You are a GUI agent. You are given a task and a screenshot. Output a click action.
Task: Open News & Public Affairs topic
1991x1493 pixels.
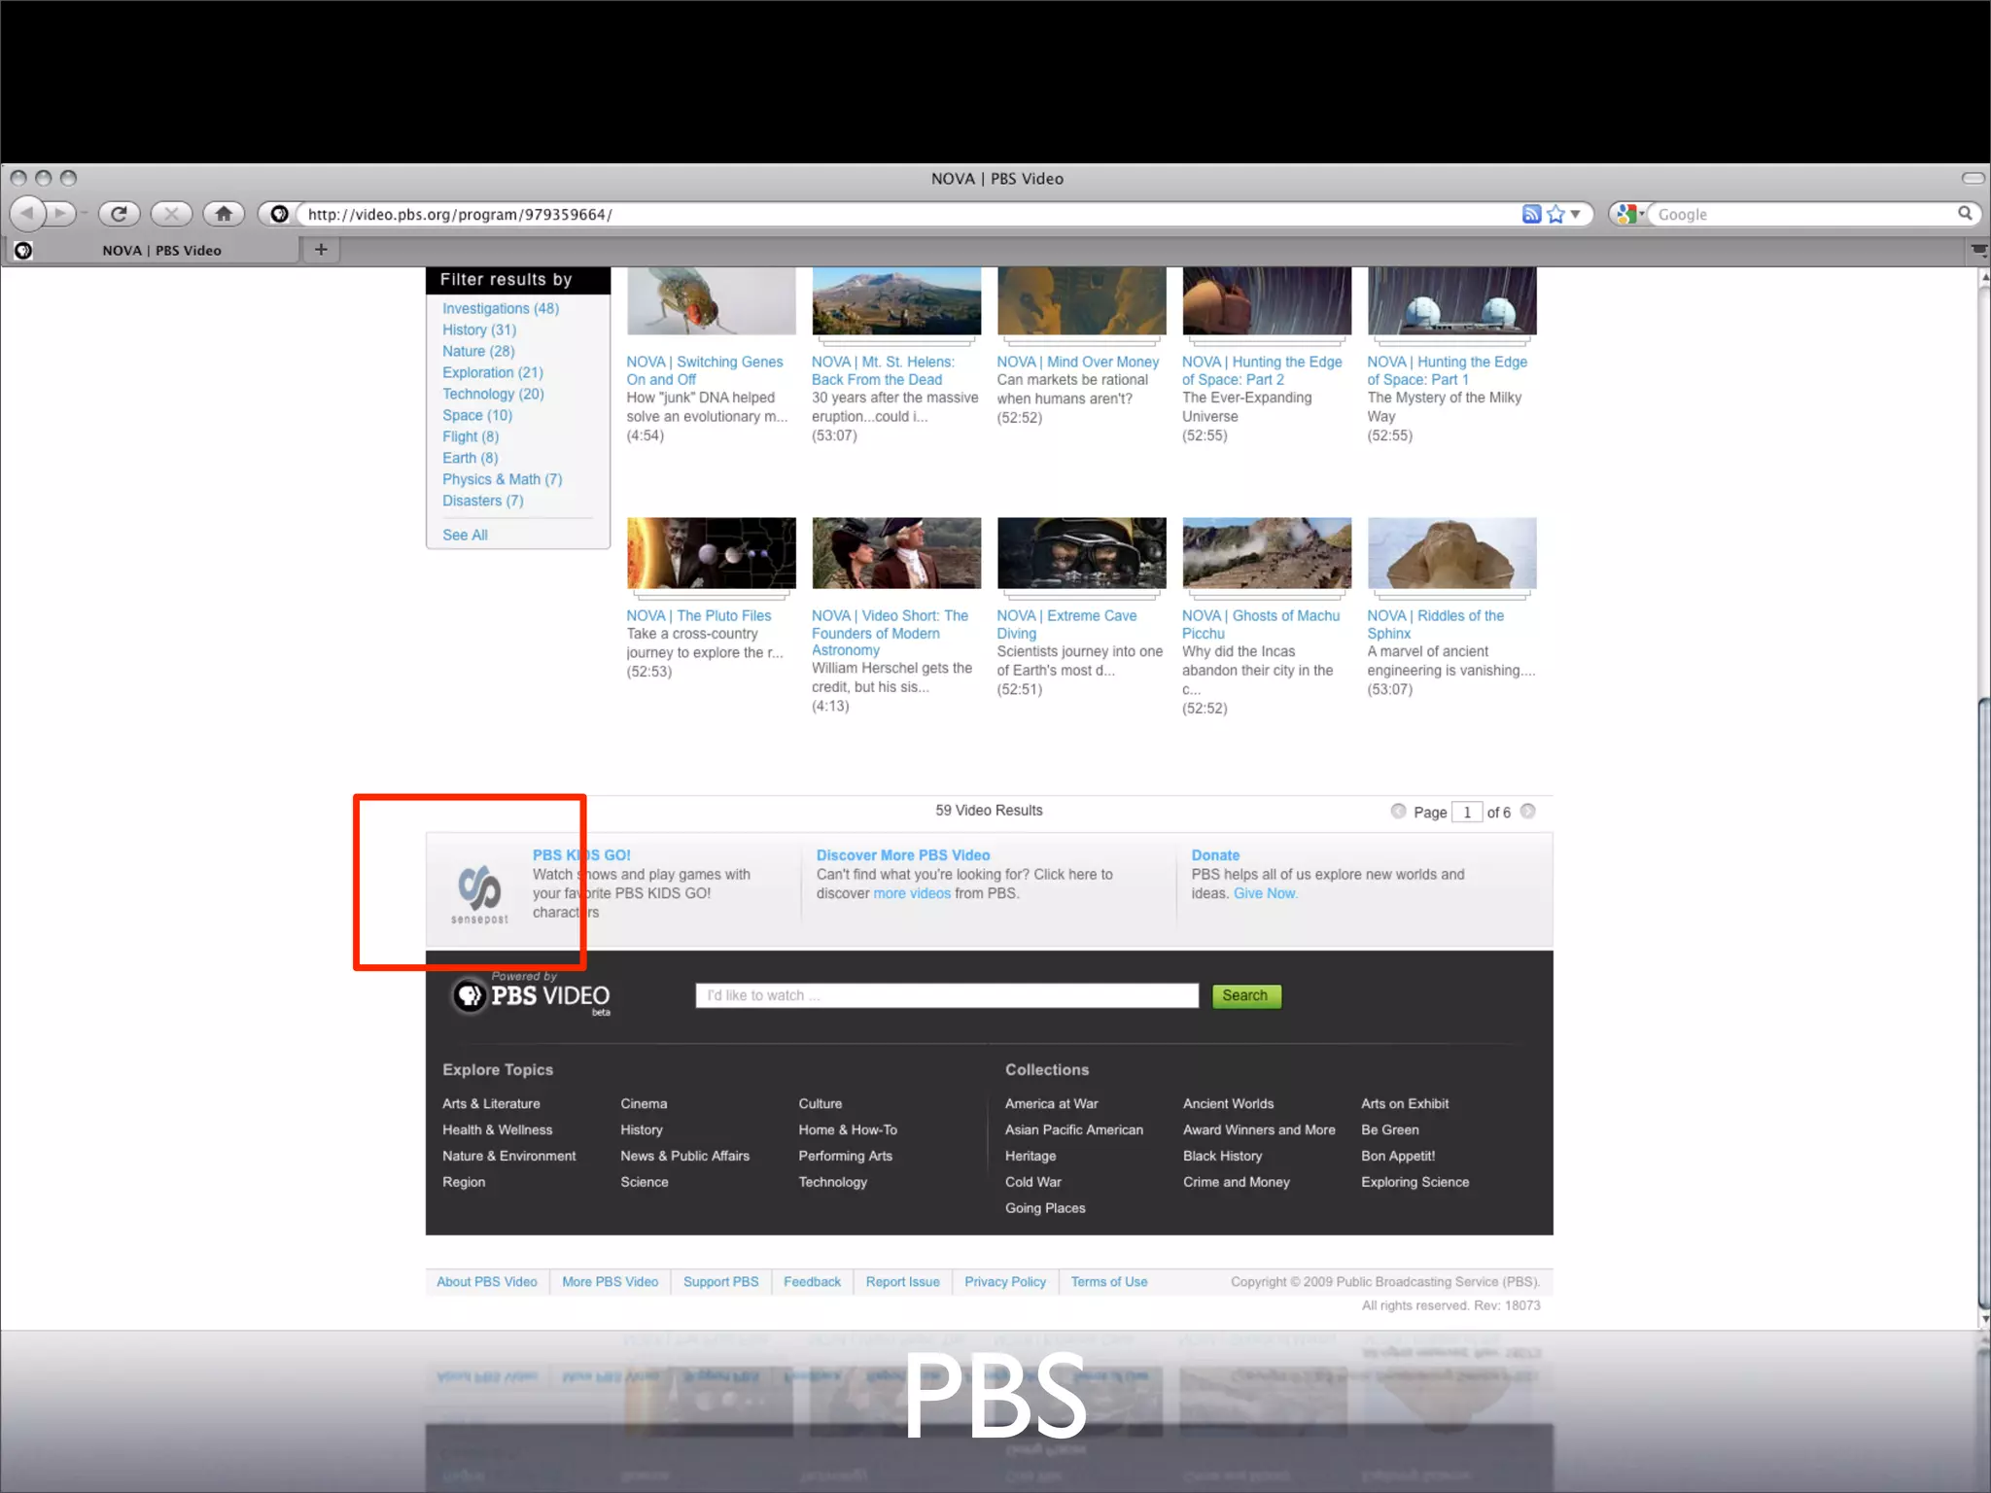685,1156
